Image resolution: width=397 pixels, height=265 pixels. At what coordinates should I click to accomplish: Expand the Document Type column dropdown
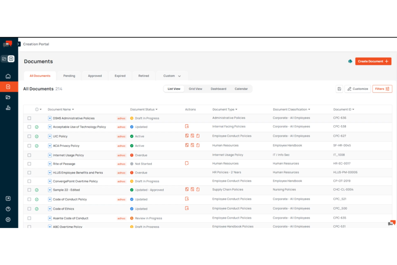coord(236,109)
